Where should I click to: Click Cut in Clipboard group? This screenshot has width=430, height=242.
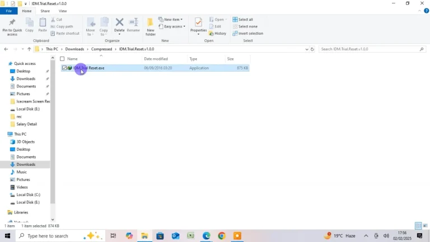point(57,20)
